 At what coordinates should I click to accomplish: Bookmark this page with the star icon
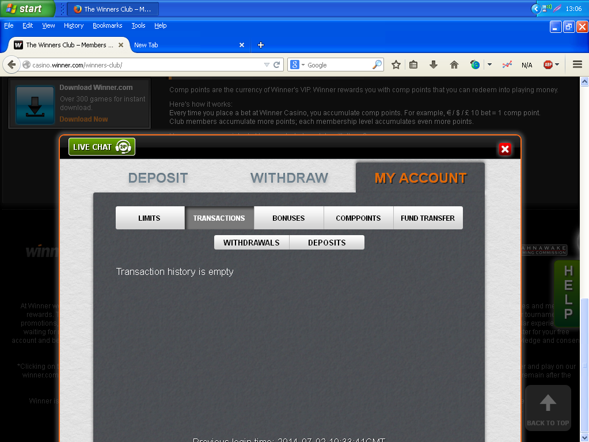tap(396, 65)
